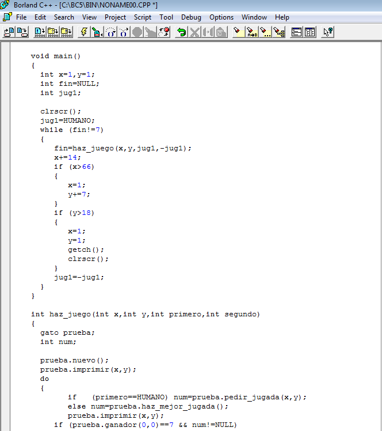Click the red stop-sign breakpoint icon

pos(164,32)
